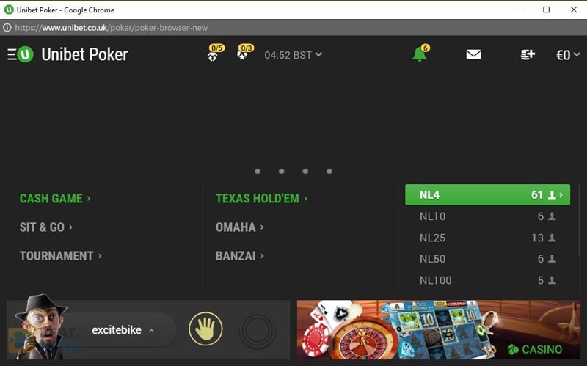
Task: Open the Casino promo banner
Action: [x=438, y=329]
